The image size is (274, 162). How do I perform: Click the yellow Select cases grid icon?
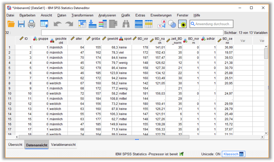149,24
